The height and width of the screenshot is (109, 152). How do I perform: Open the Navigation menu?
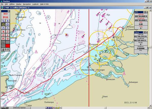click(x=27, y=4)
